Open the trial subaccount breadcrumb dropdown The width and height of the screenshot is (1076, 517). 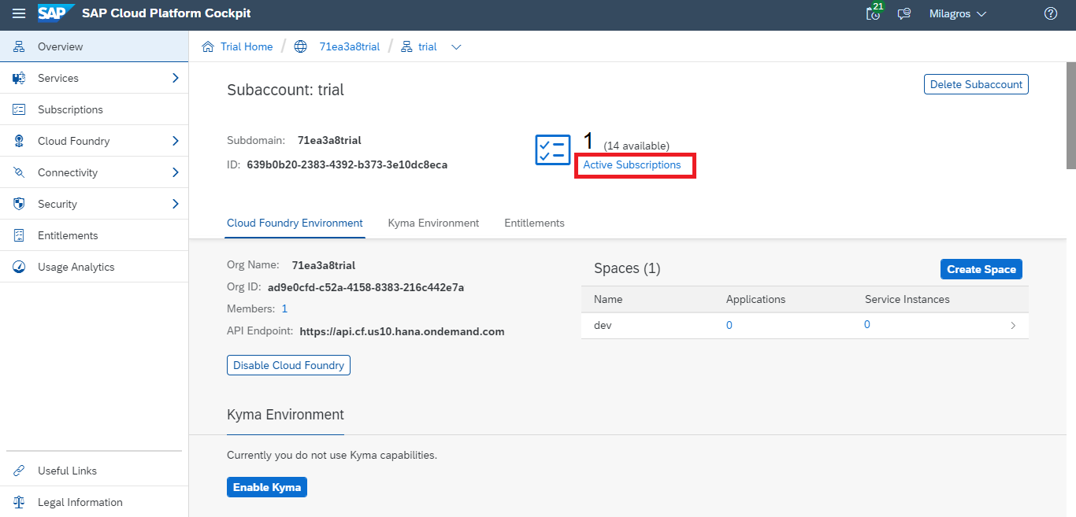pos(456,47)
